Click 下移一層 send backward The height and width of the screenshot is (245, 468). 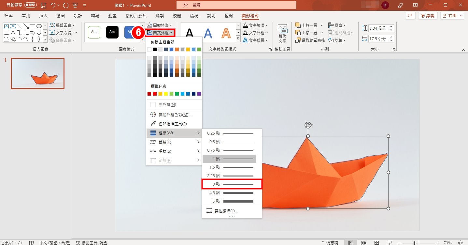[306, 33]
